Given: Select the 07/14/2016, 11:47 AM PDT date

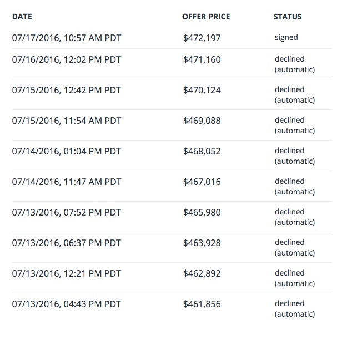Looking at the screenshot, I should (66, 181).
